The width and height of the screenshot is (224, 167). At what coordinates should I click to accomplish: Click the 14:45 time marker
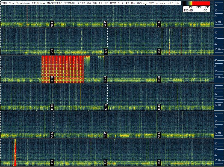105,79
